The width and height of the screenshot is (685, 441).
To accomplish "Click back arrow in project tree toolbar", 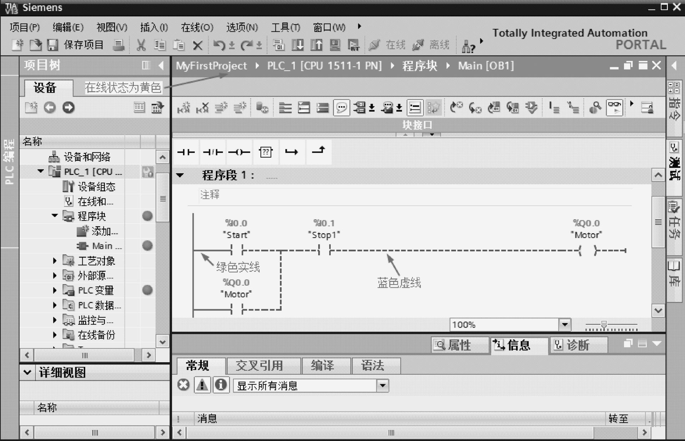I will tap(50, 107).
